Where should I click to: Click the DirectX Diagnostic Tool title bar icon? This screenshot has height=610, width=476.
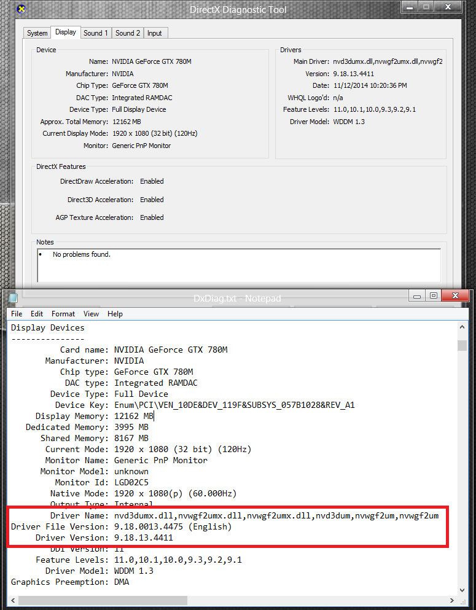[21, 9]
